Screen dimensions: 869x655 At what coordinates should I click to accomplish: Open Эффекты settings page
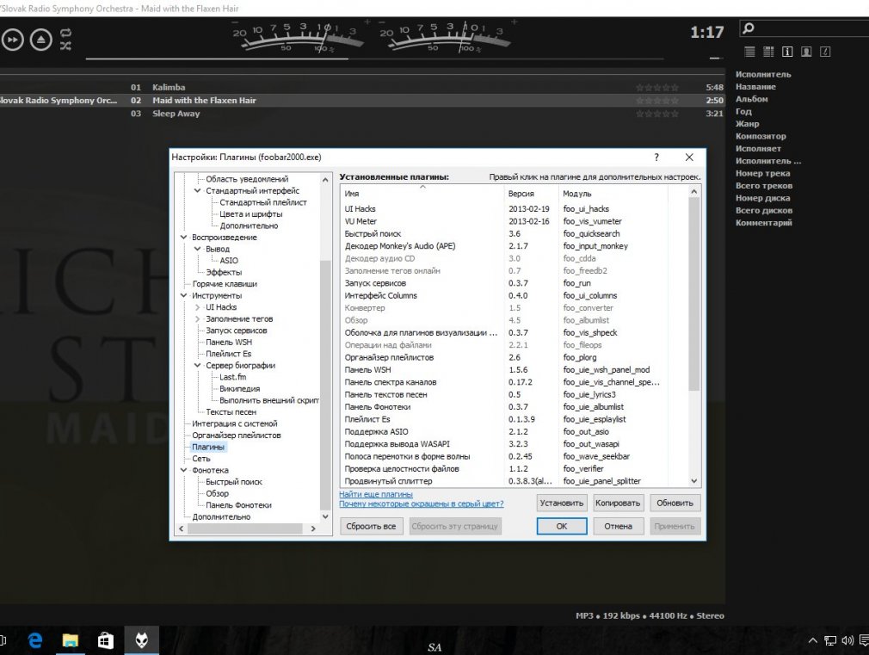pyautogui.click(x=224, y=272)
